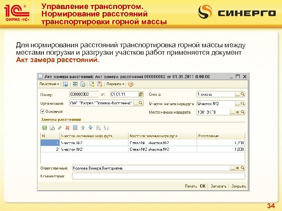Click the edit row pencil icon
The height and width of the screenshot is (211, 282).
[x=60, y=128]
